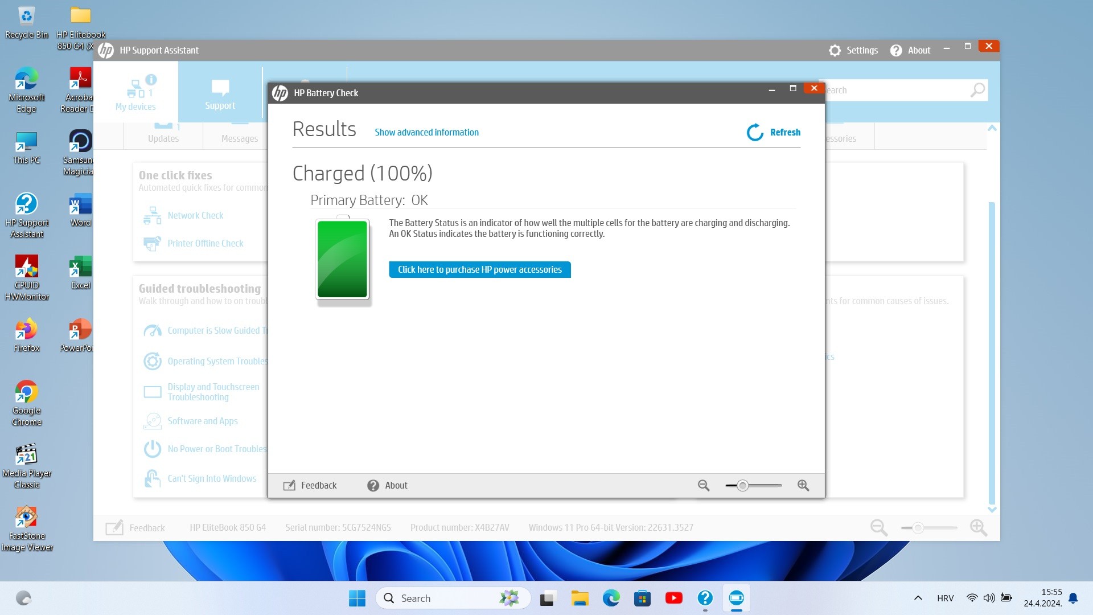Click the green battery status image
The width and height of the screenshot is (1093, 615).
(342, 260)
